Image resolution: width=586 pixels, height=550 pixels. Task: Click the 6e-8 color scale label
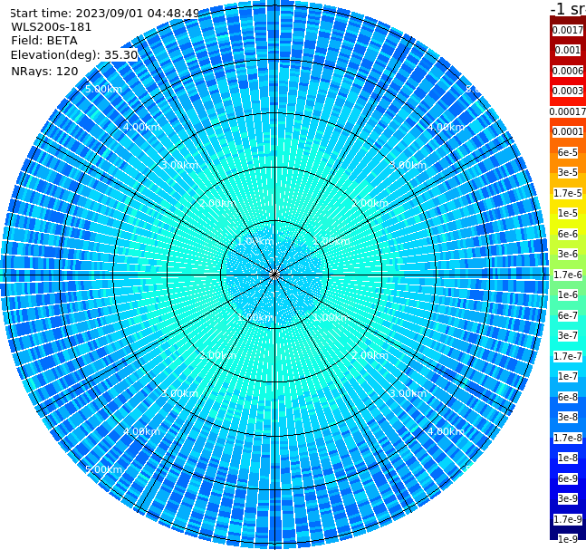(x=568, y=397)
